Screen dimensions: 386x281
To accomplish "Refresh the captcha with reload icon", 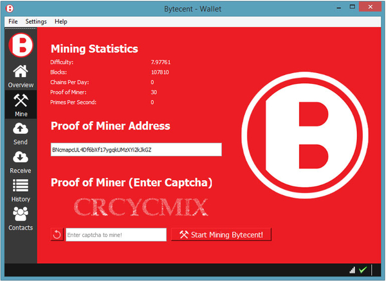I will tap(57, 235).
